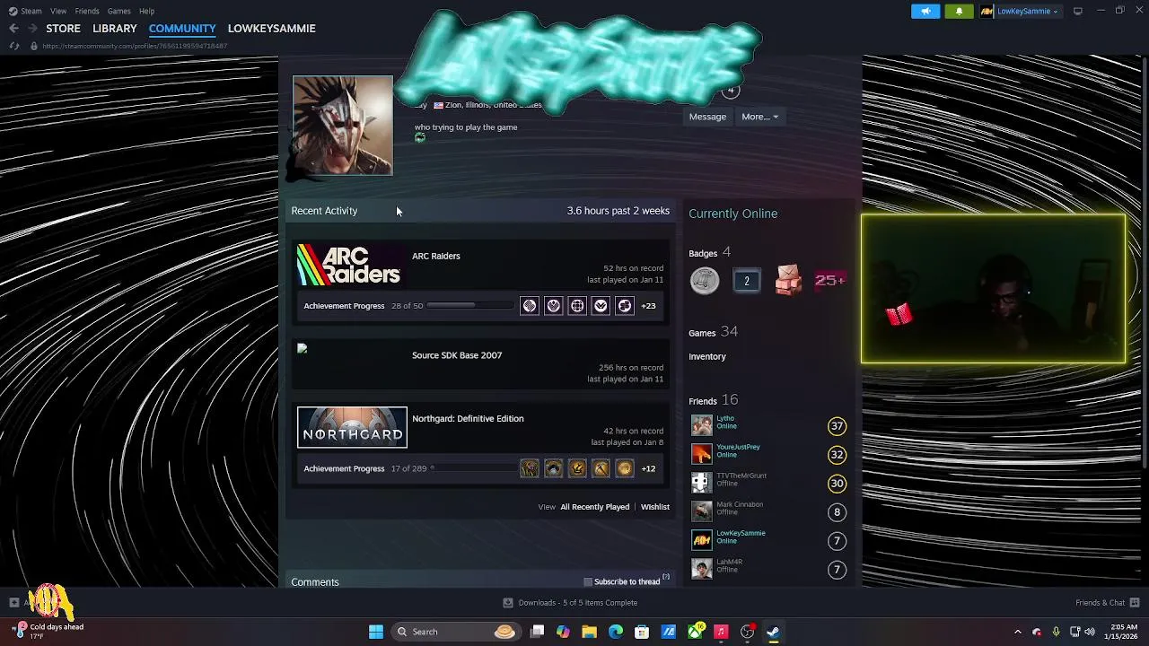Launch Copilot from the taskbar
1149x646 pixels.
point(563,632)
